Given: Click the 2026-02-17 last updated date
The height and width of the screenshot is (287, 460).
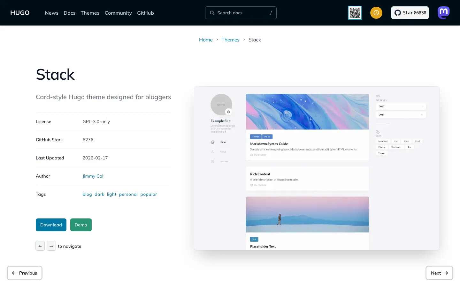Looking at the screenshot, I should coord(95,158).
